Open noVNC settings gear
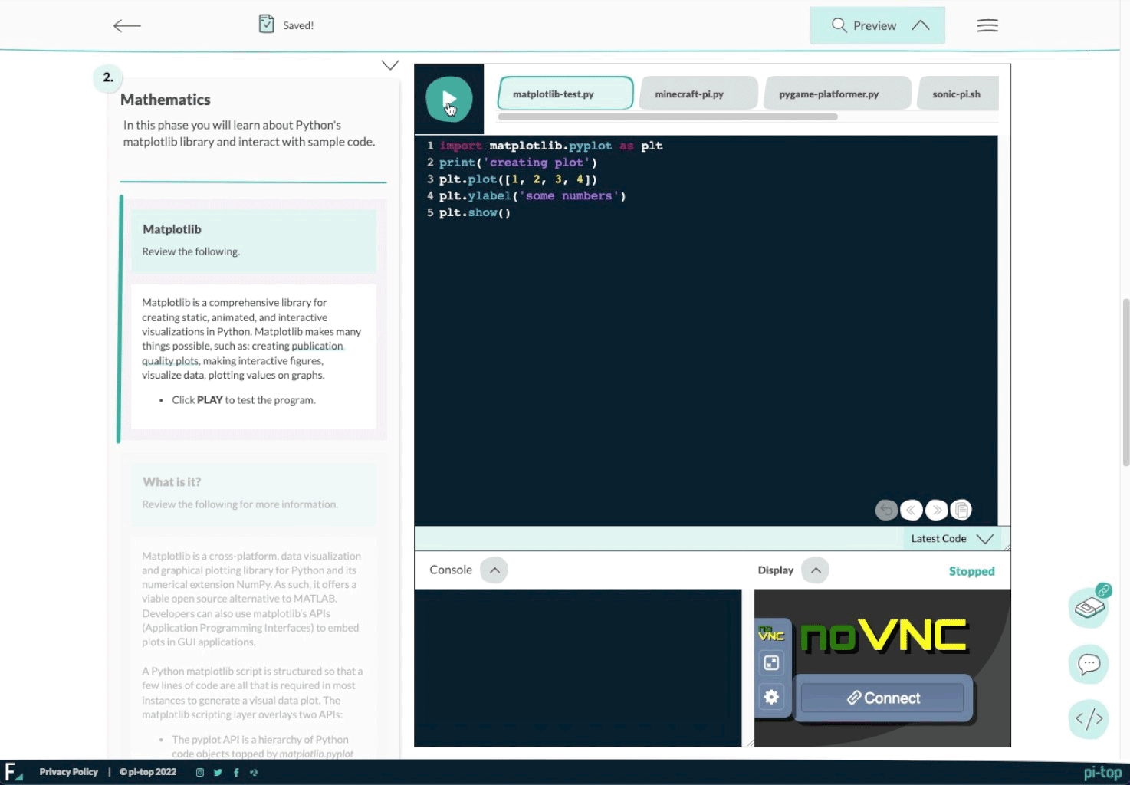Image resolution: width=1130 pixels, height=785 pixels. click(x=771, y=697)
